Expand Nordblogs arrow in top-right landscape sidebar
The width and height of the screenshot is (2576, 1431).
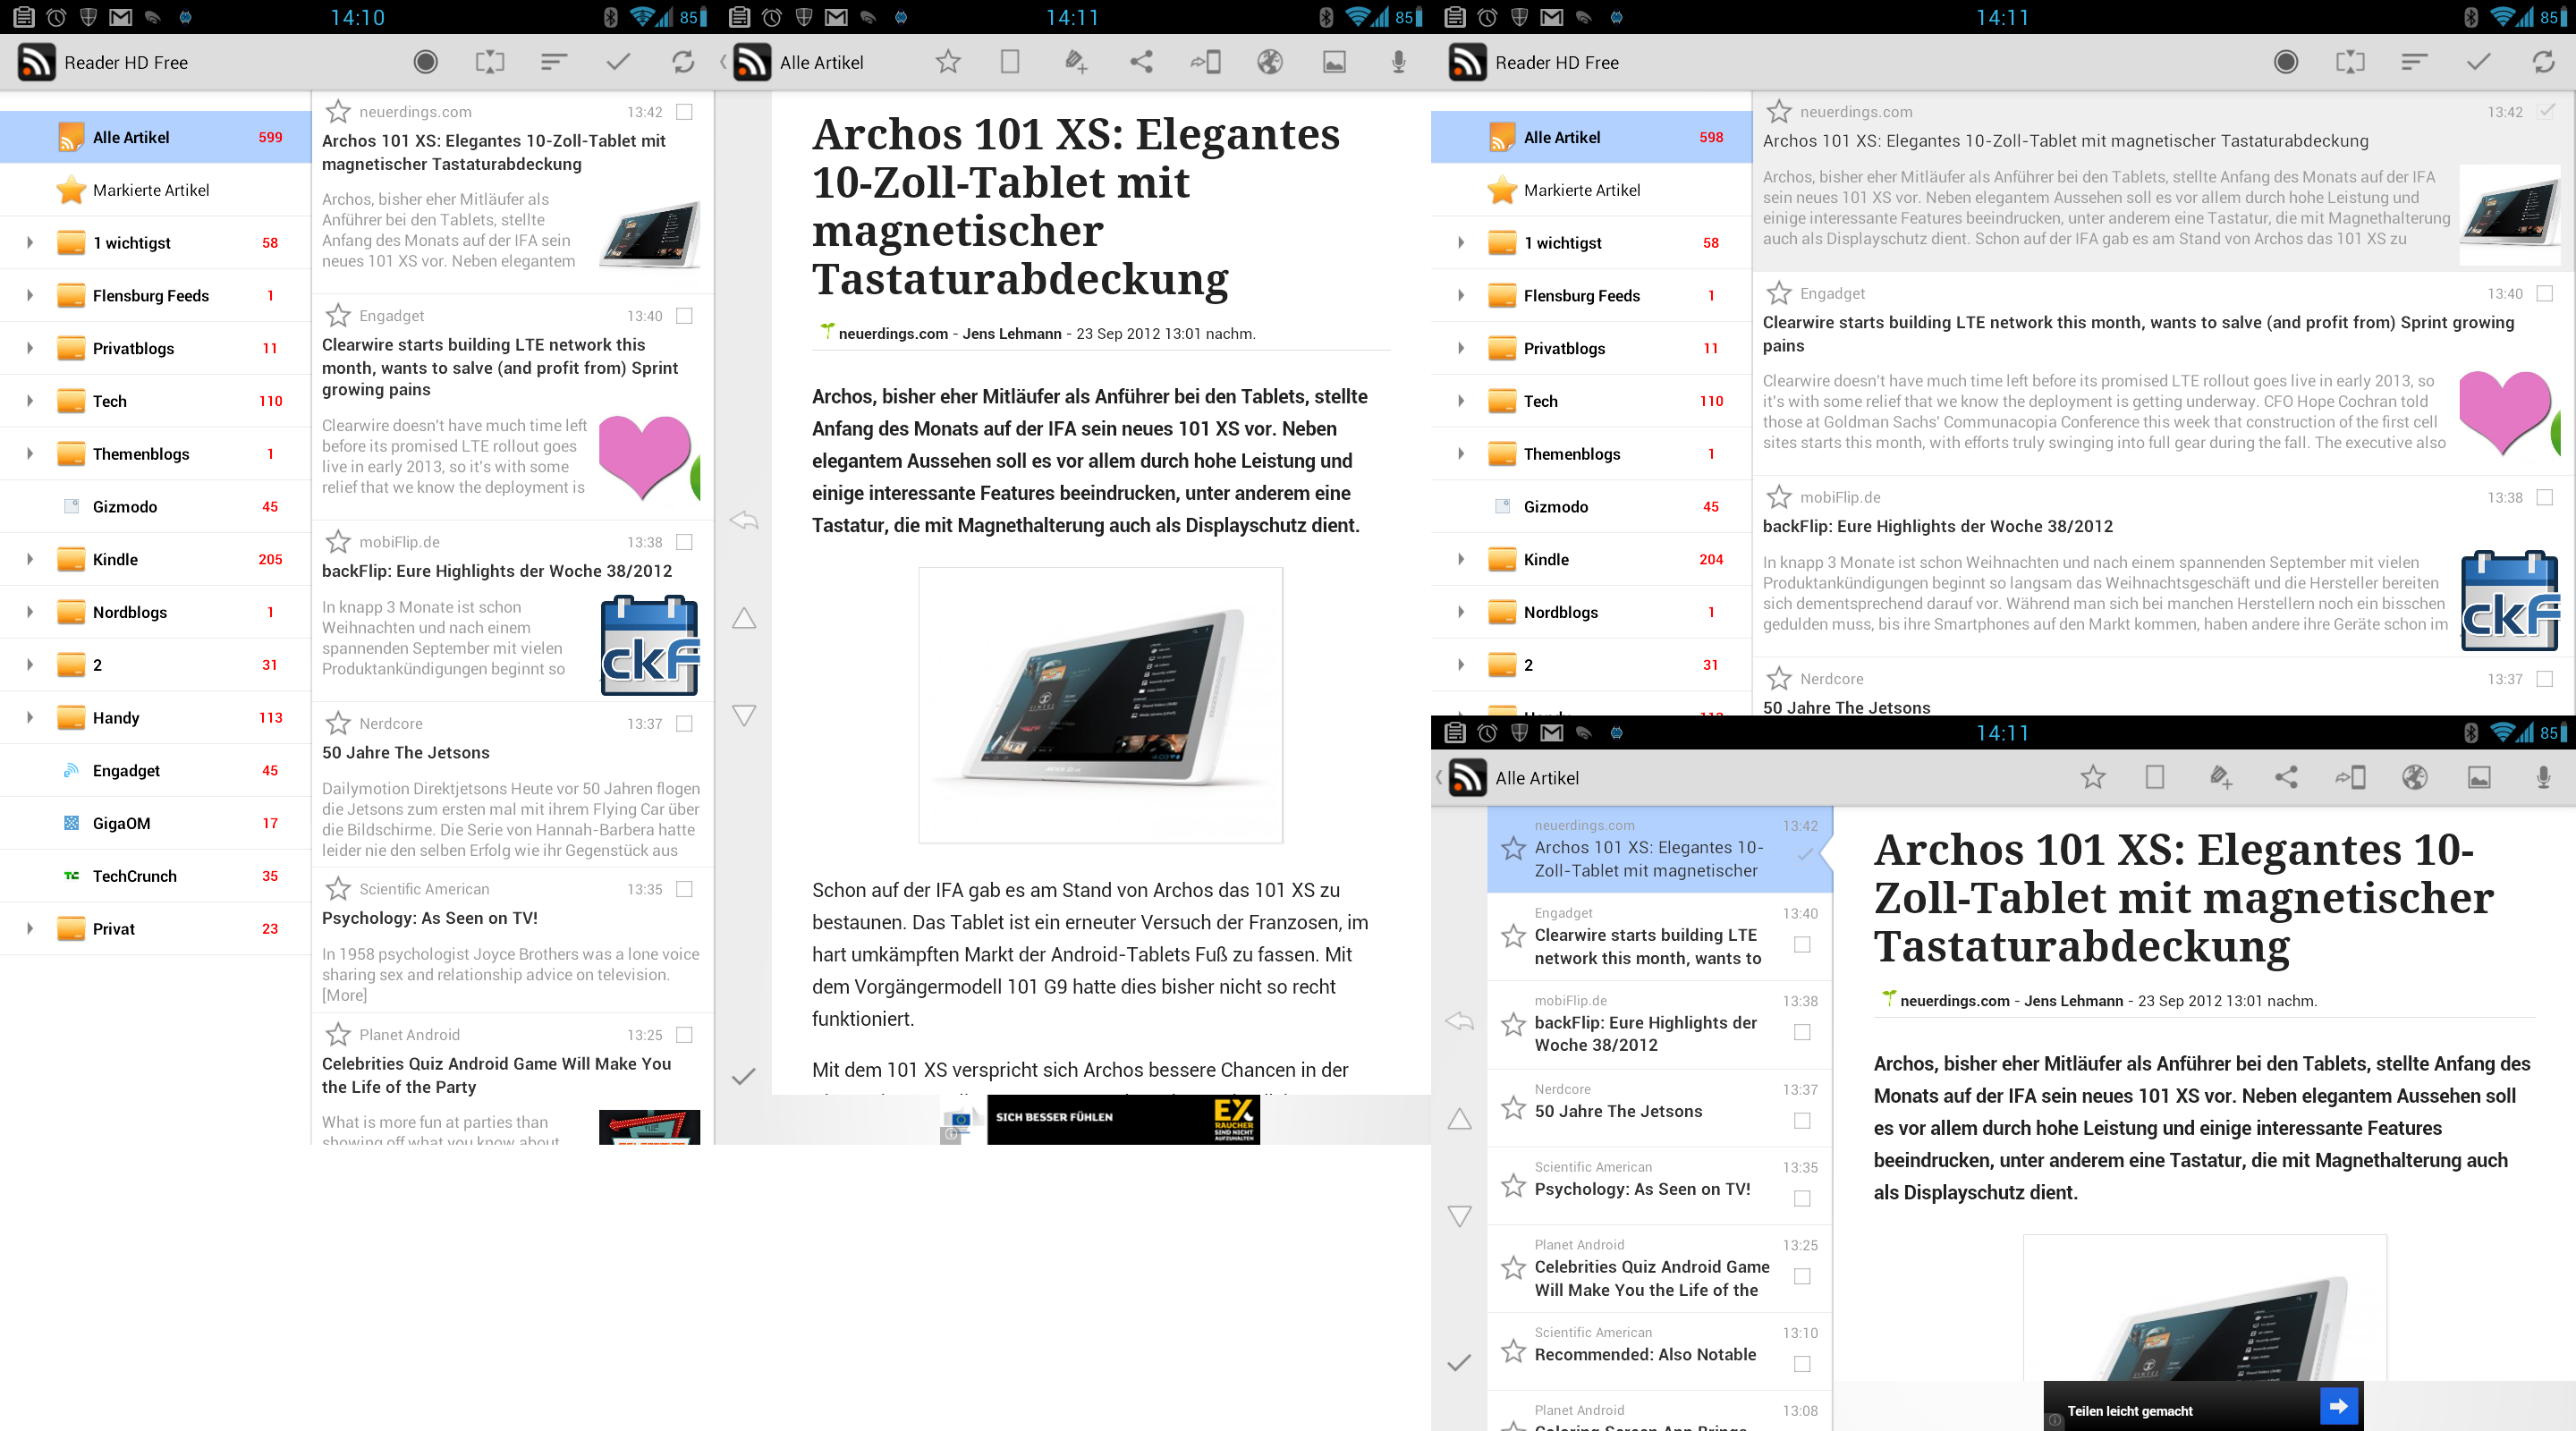click(x=1461, y=612)
